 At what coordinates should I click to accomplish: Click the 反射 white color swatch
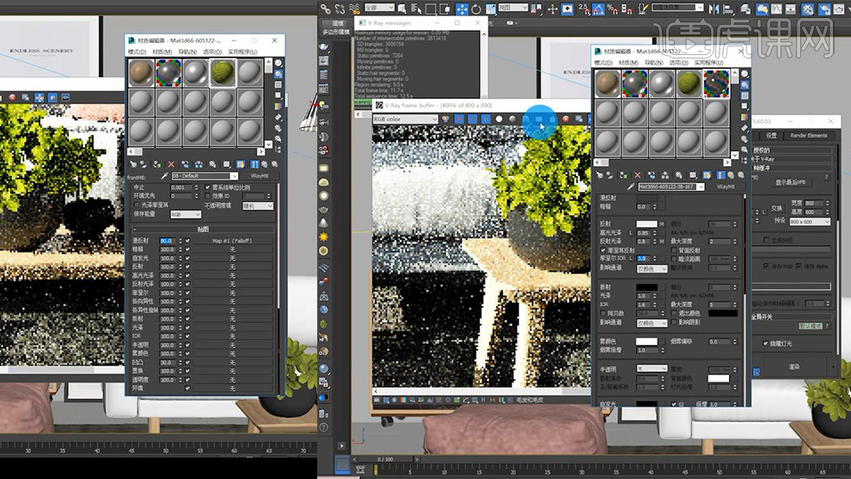pos(646,224)
